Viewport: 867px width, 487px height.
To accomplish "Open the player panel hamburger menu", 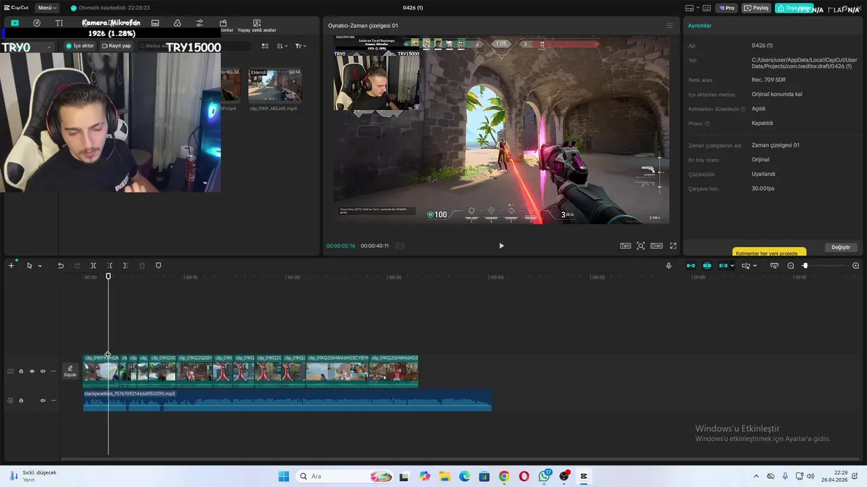I will 670,26.
